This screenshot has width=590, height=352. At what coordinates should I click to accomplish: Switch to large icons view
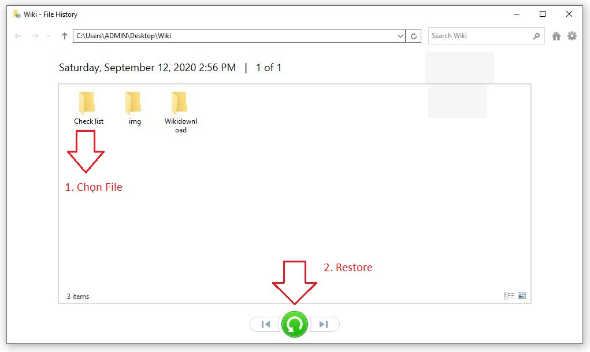pyautogui.click(x=521, y=295)
